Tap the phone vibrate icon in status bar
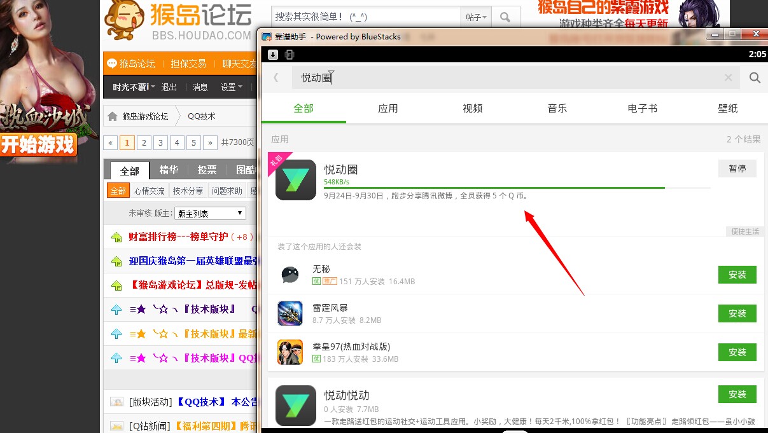Viewport: 768px width, 433px height. tap(290, 55)
